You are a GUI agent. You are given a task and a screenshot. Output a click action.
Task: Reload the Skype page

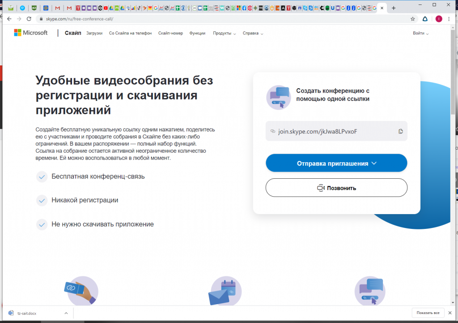point(29,19)
